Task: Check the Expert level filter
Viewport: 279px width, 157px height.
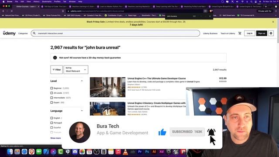Action: click(51, 102)
